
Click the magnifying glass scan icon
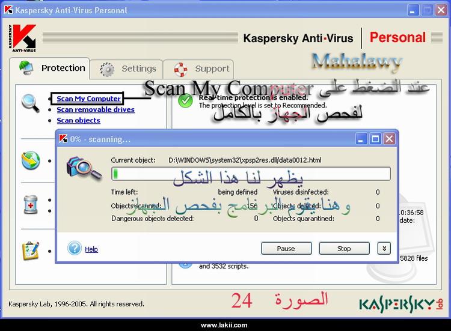(30, 103)
